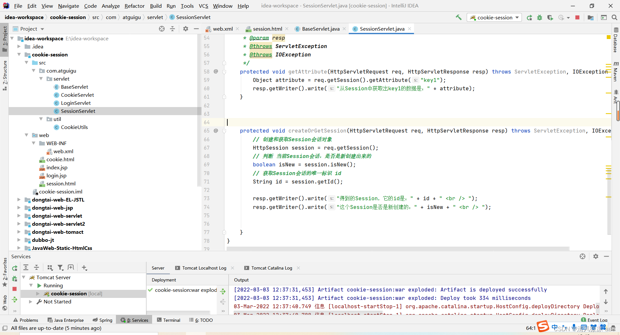Expand the dubbo-jt module
This screenshot has width=620, height=335.
(x=19, y=240)
